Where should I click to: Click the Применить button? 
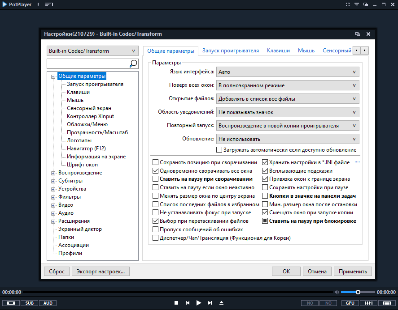point(353,271)
